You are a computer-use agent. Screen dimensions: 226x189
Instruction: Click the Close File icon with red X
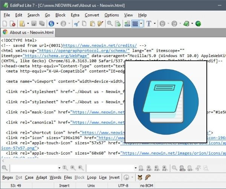12,23
